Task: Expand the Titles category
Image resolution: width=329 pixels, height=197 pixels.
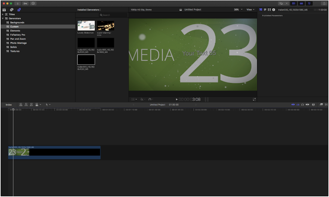Action: 3,14
